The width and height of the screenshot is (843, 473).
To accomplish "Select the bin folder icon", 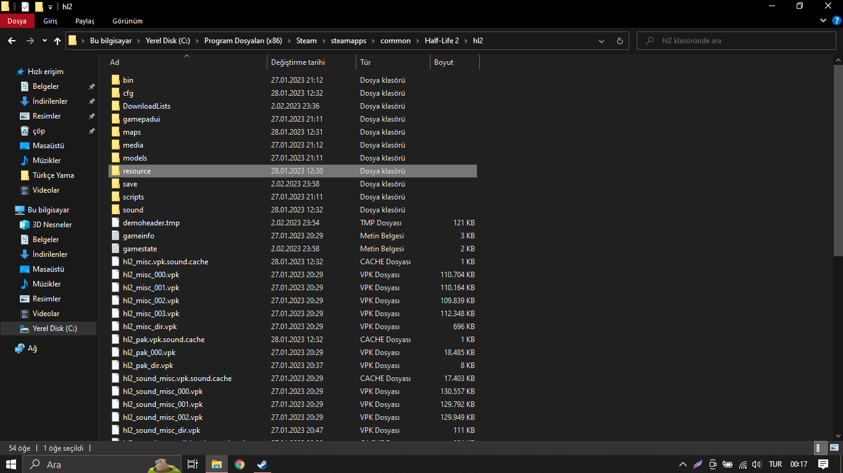I will 115,80.
